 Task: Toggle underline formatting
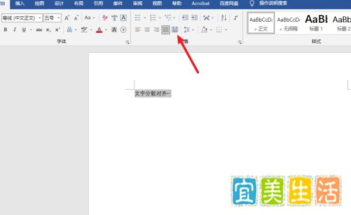click(24, 30)
